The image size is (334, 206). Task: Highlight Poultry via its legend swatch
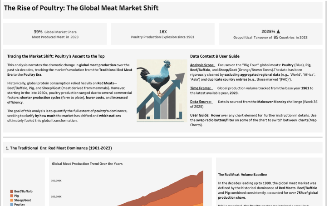point(12,204)
